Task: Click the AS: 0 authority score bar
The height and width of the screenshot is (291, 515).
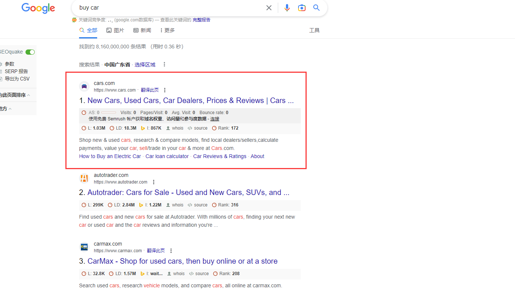Action: coord(108,113)
